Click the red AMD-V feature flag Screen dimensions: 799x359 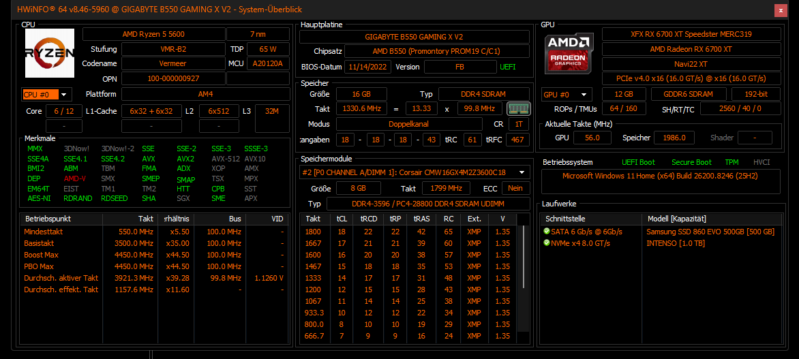point(75,178)
